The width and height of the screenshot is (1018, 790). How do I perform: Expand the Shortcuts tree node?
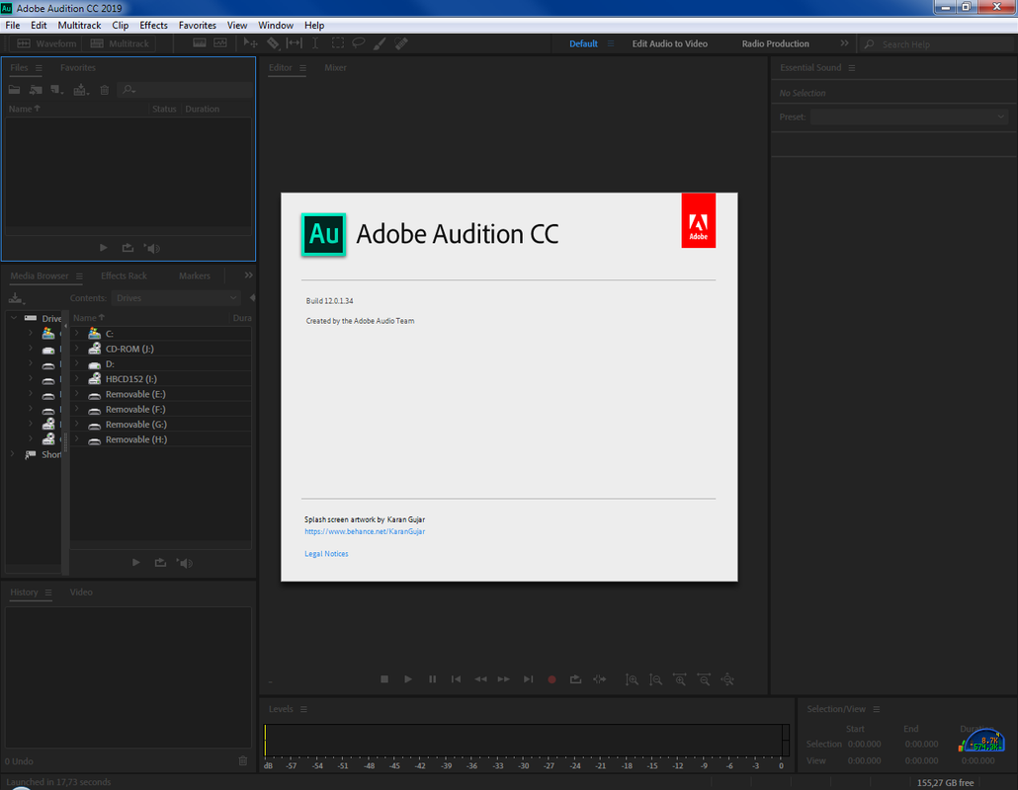pos(12,454)
